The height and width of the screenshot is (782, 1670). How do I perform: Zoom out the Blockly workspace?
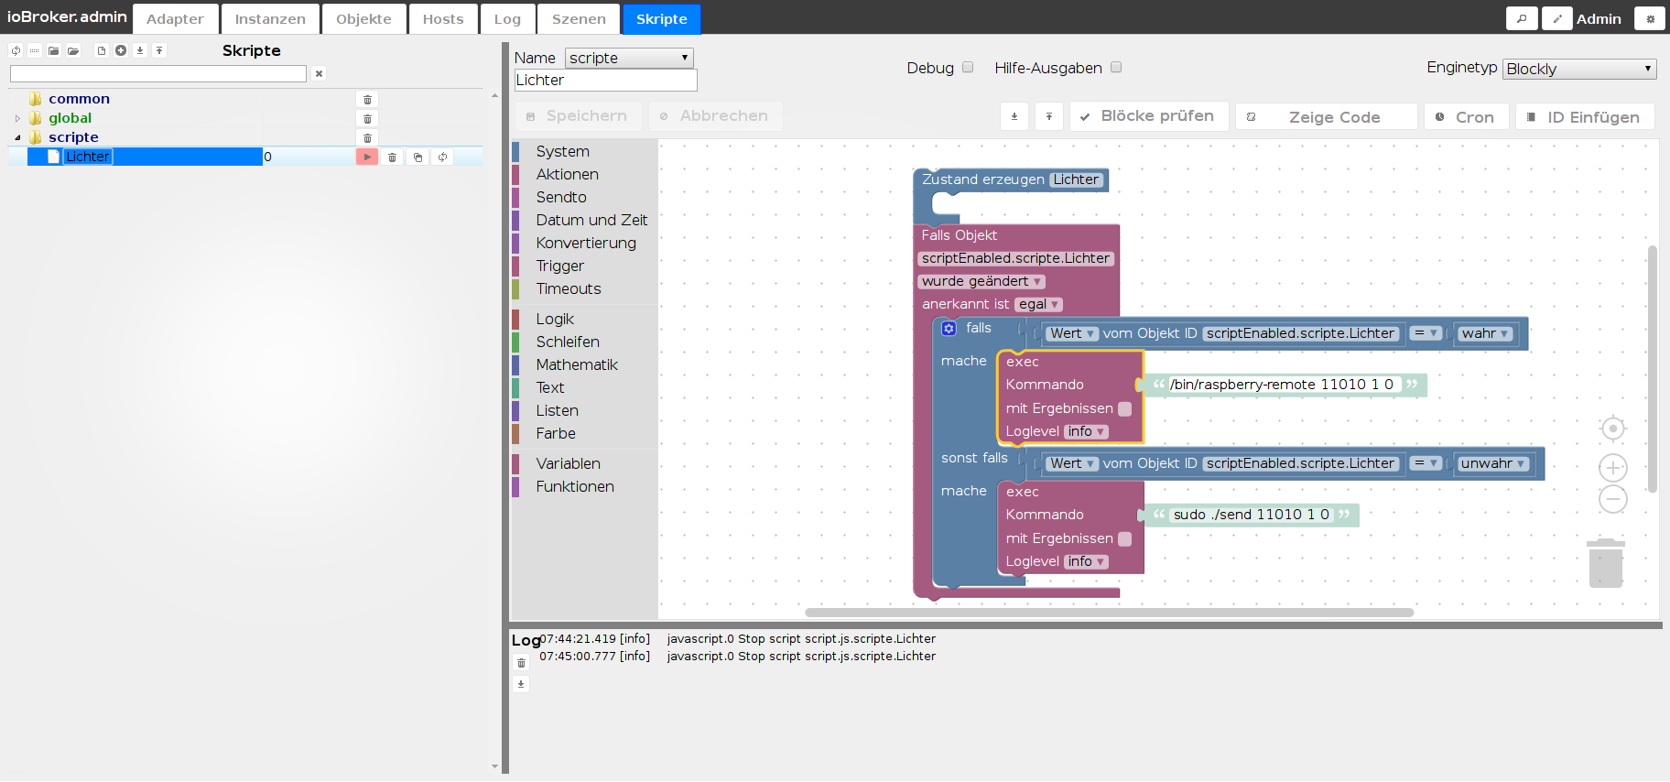pos(1612,499)
